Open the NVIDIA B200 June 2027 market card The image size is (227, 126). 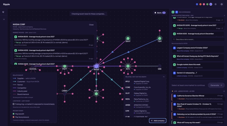pos(54,41)
